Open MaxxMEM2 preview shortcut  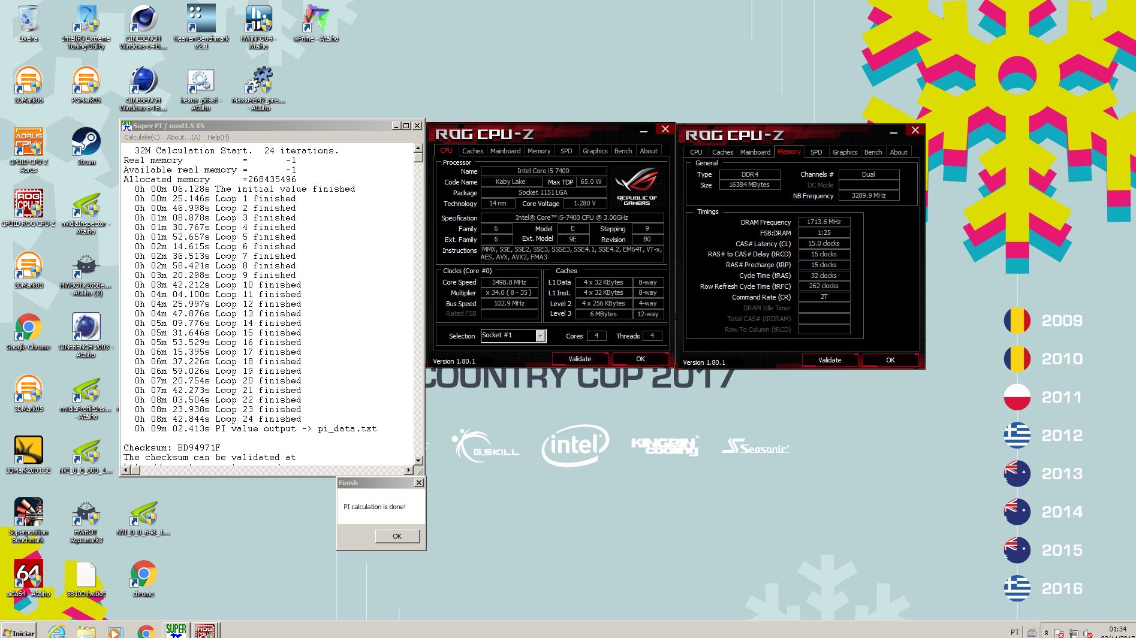click(258, 89)
